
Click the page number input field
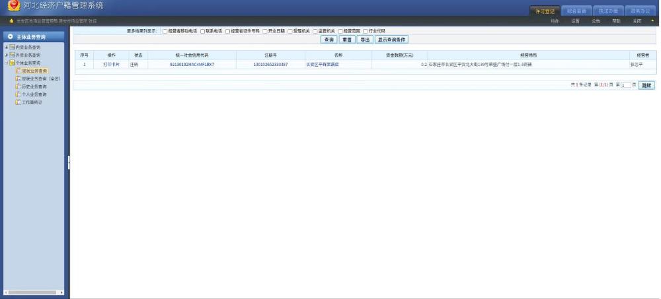tap(626, 85)
